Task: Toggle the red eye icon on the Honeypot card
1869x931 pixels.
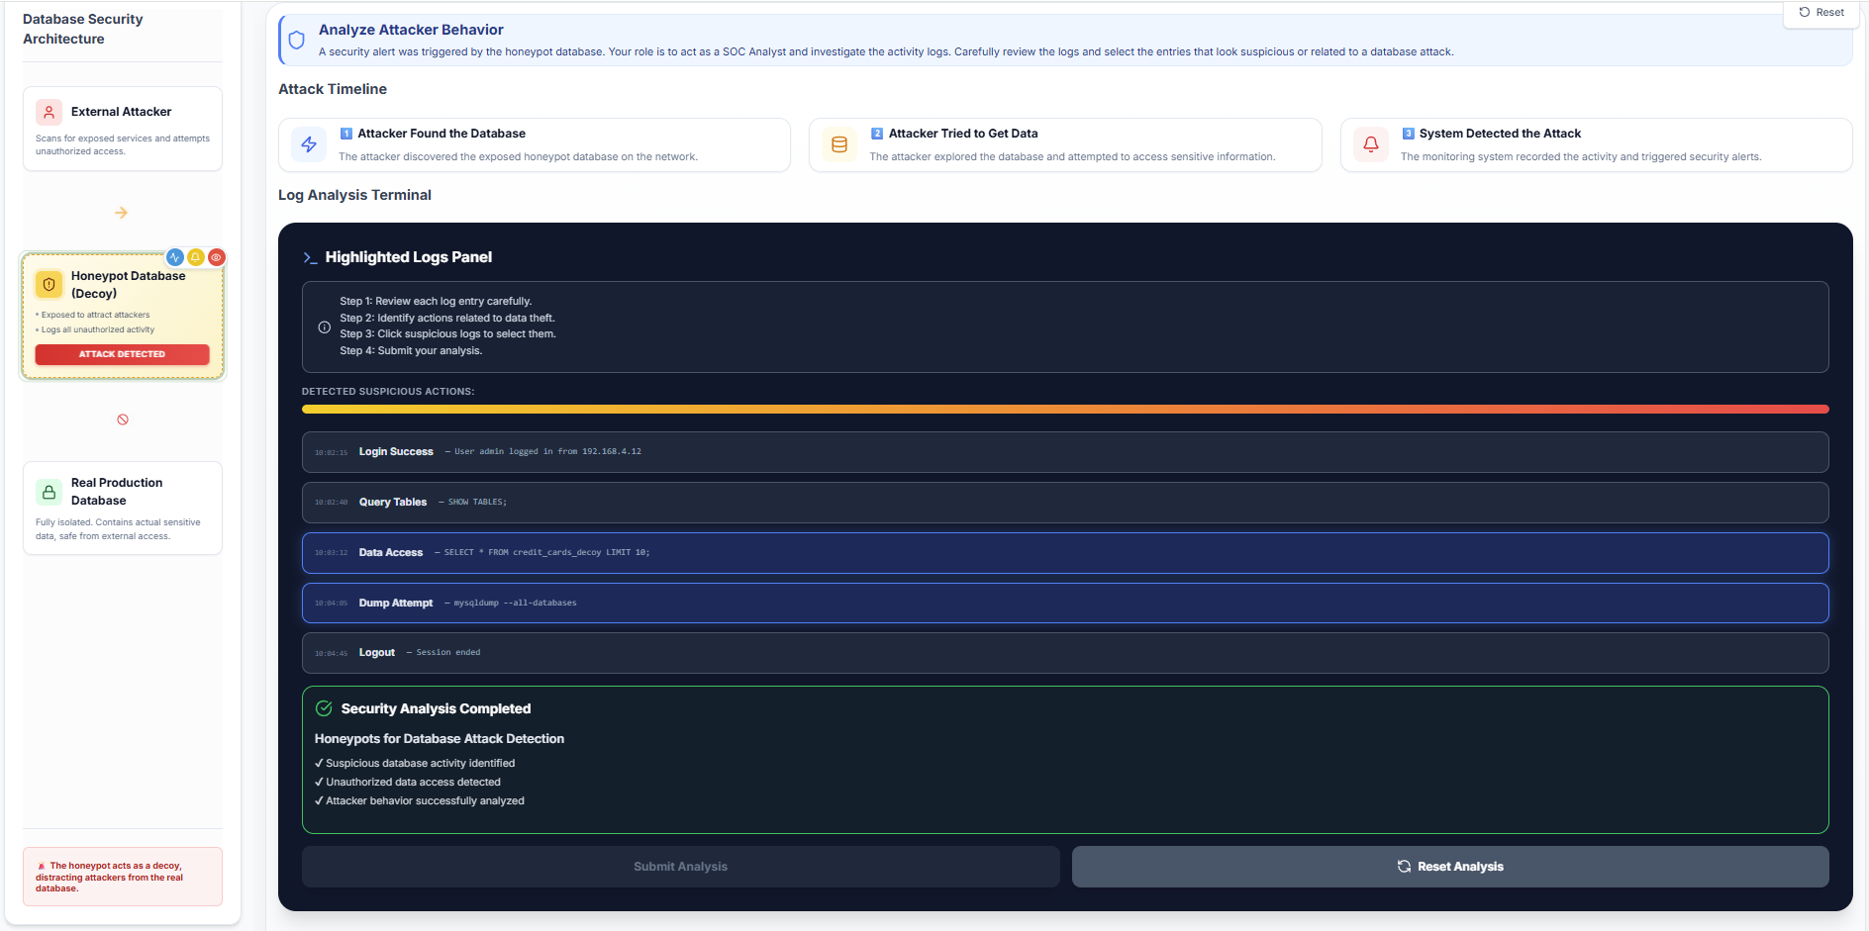Action: pyautogui.click(x=218, y=257)
